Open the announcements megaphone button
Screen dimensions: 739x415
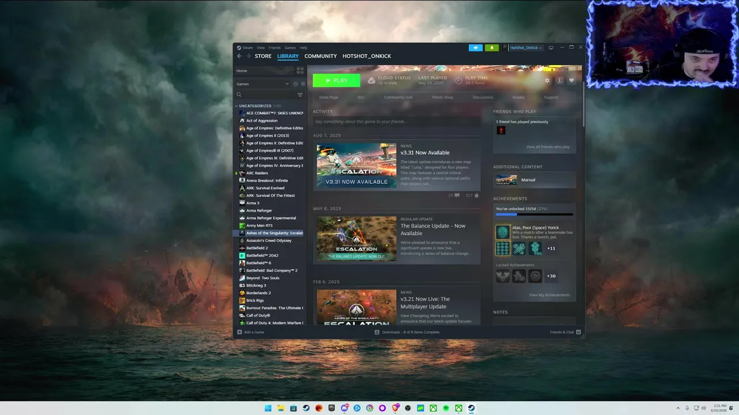click(x=476, y=48)
